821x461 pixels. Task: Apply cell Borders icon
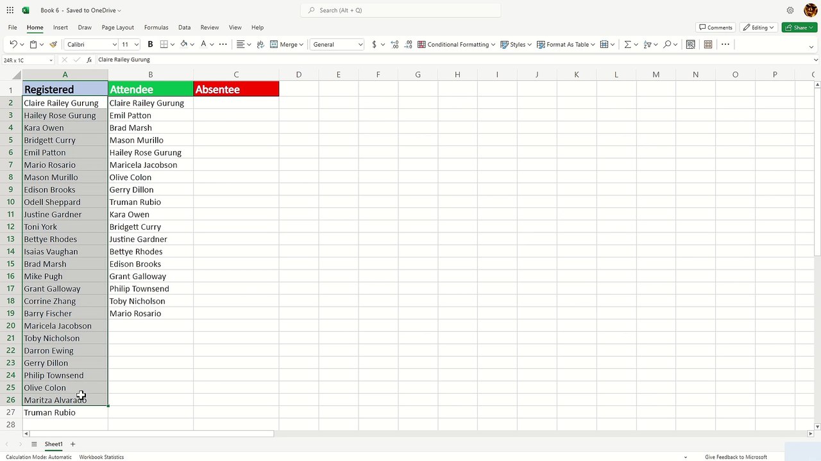(164, 44)
